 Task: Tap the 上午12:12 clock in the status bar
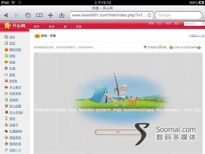pyautogui.click(x=102, y=2)
